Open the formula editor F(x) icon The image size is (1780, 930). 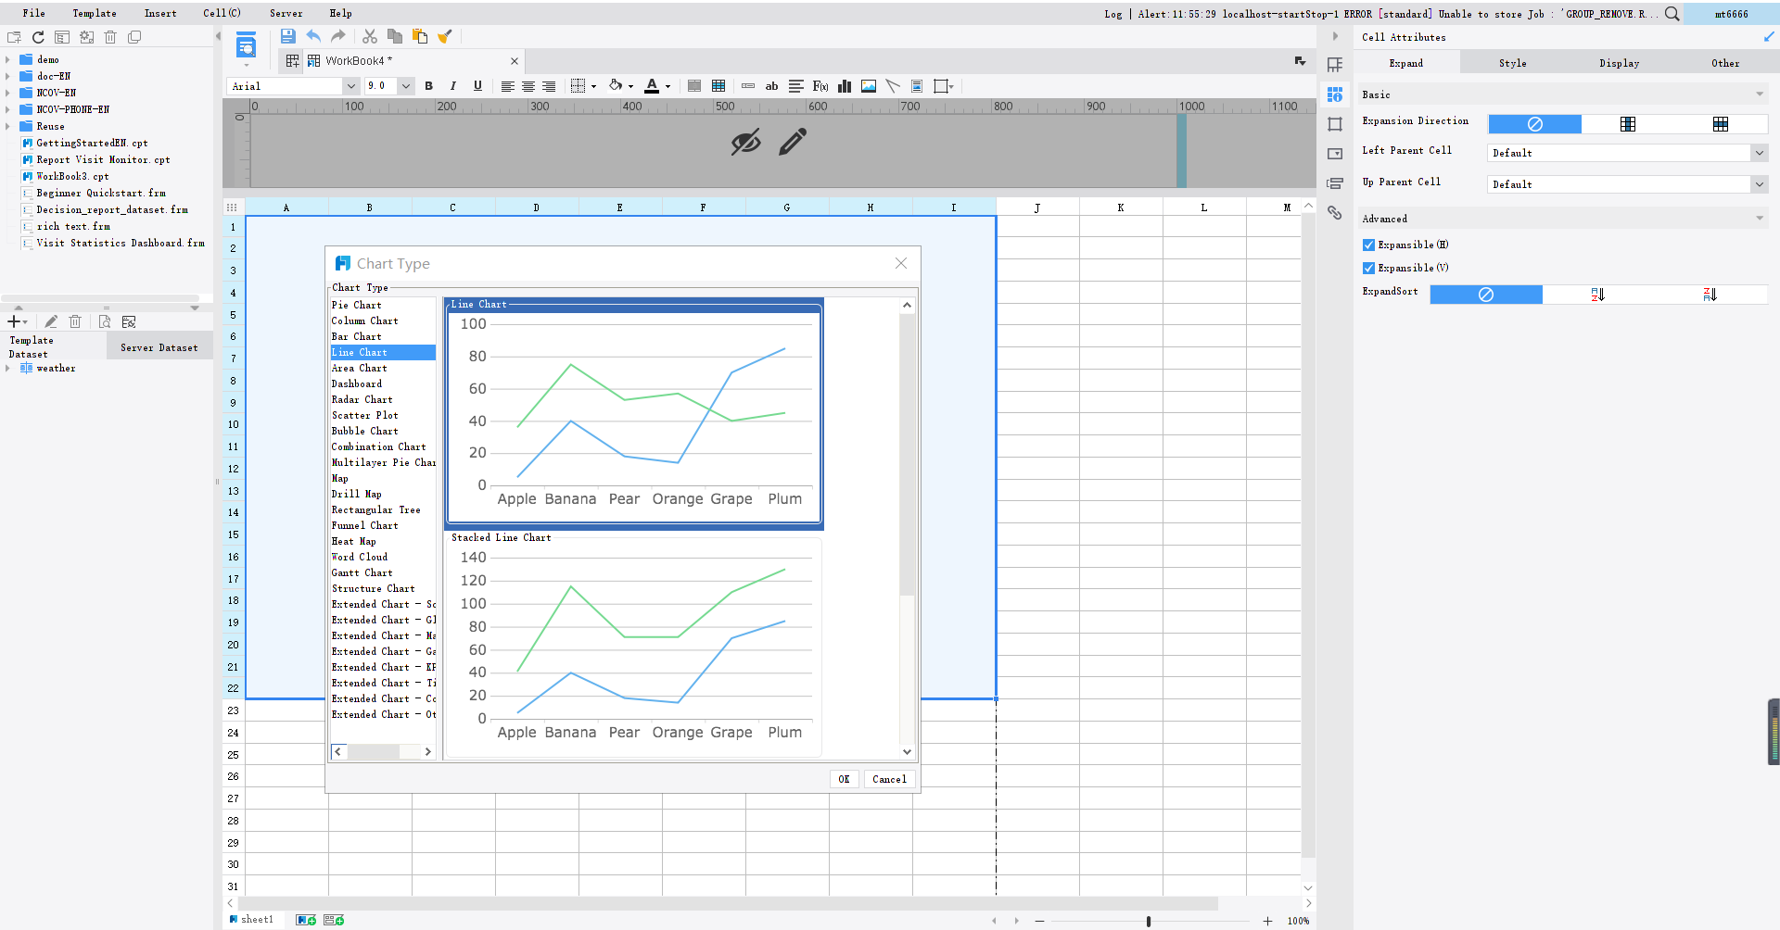coord(819,85)
